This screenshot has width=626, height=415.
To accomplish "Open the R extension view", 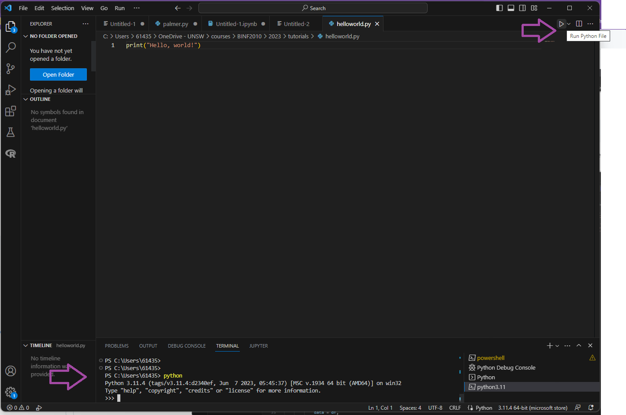I will 11,153.
